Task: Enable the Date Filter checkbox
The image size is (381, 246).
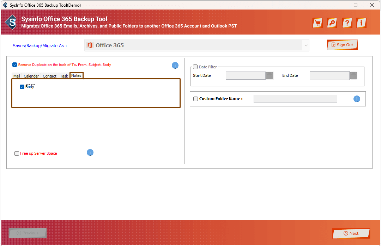Action: tap(195, 67)
